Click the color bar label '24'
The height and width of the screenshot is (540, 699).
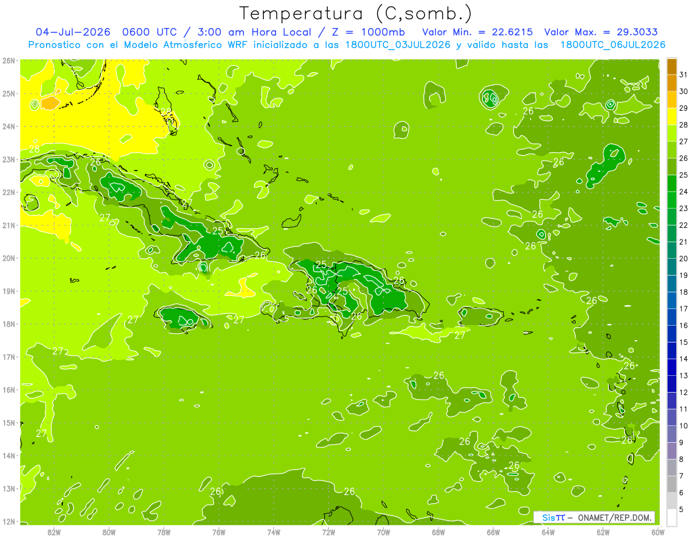pos(684,192)
